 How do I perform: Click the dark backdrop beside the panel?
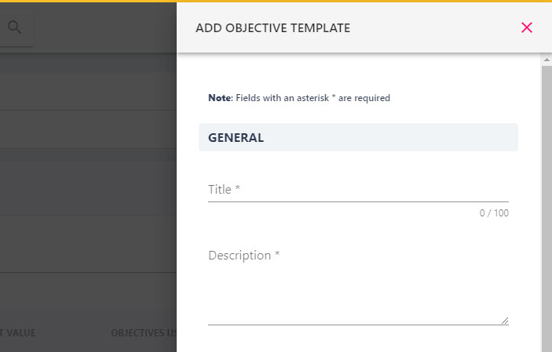pyautogui.click(x=88, y=176)
